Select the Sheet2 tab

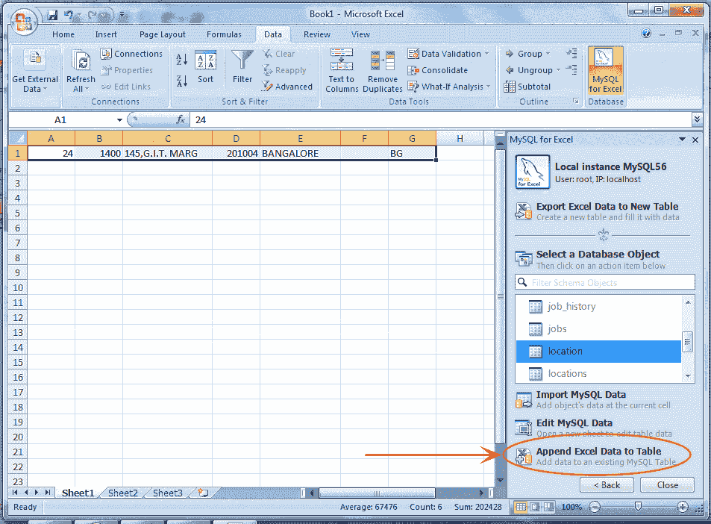[122, 493]
